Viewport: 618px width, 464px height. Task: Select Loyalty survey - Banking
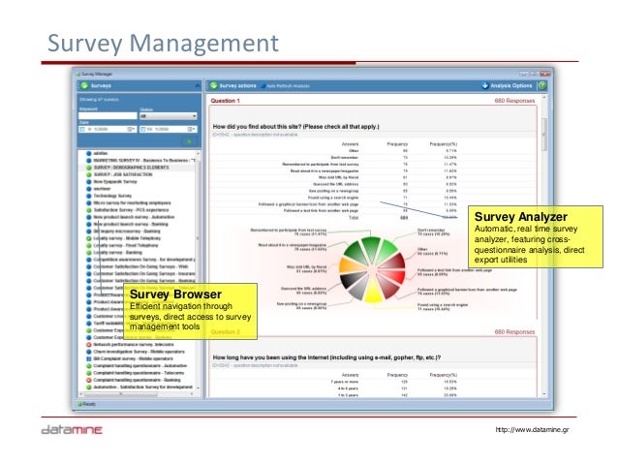[117, 252]
